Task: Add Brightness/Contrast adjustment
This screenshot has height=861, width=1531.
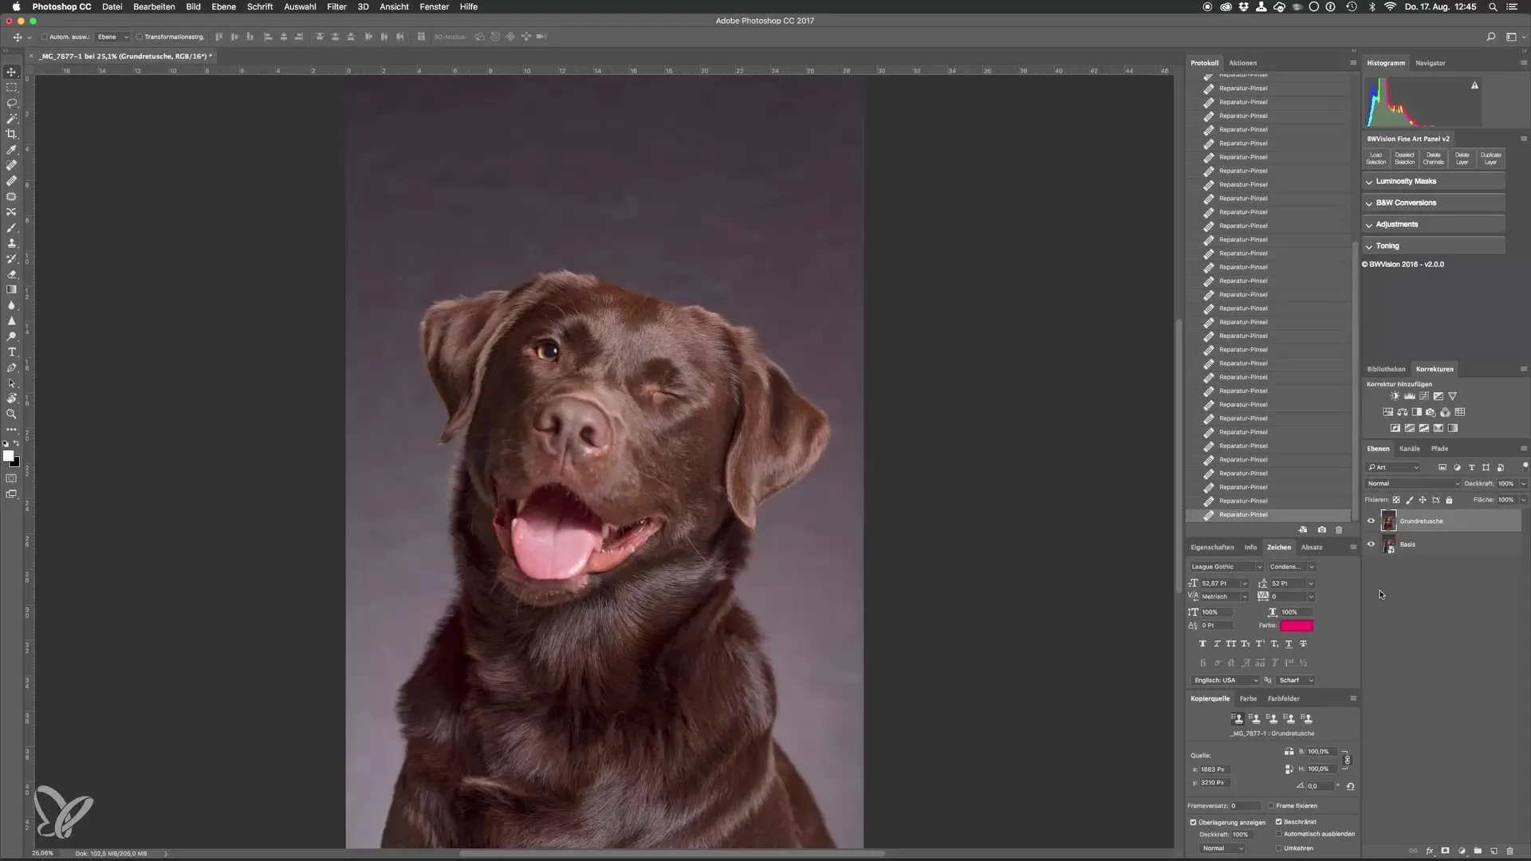Action: pyautogui.click(x=1395, y=396)
